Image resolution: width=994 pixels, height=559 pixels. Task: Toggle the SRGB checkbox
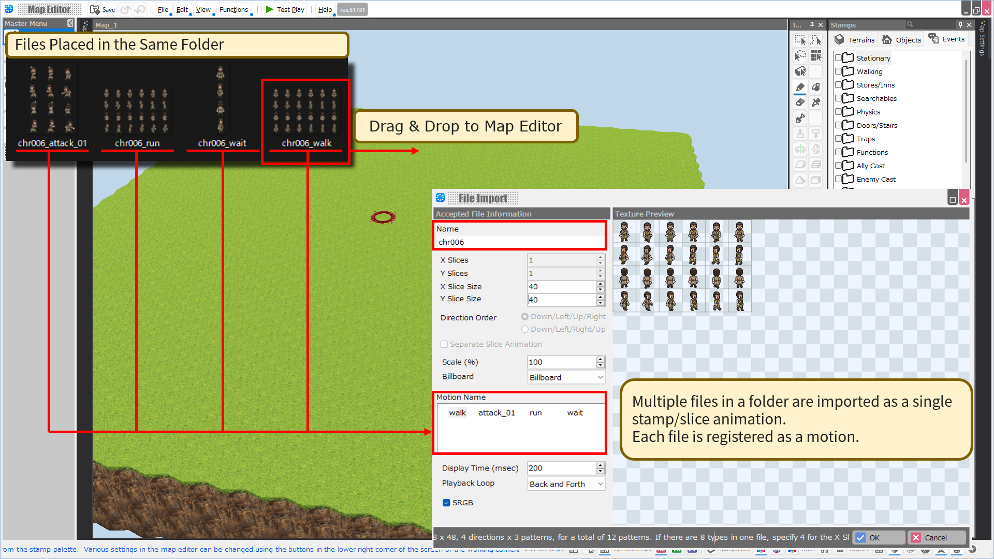click(446, 503)
